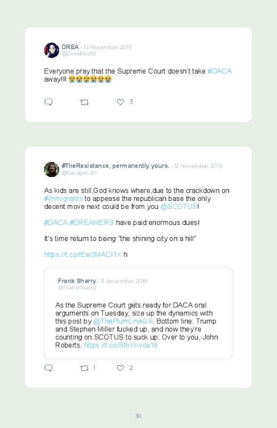This screenshot has width=277, height=428.
Task: Open the #immigrants hashtag
Action: tap(63, 198)
